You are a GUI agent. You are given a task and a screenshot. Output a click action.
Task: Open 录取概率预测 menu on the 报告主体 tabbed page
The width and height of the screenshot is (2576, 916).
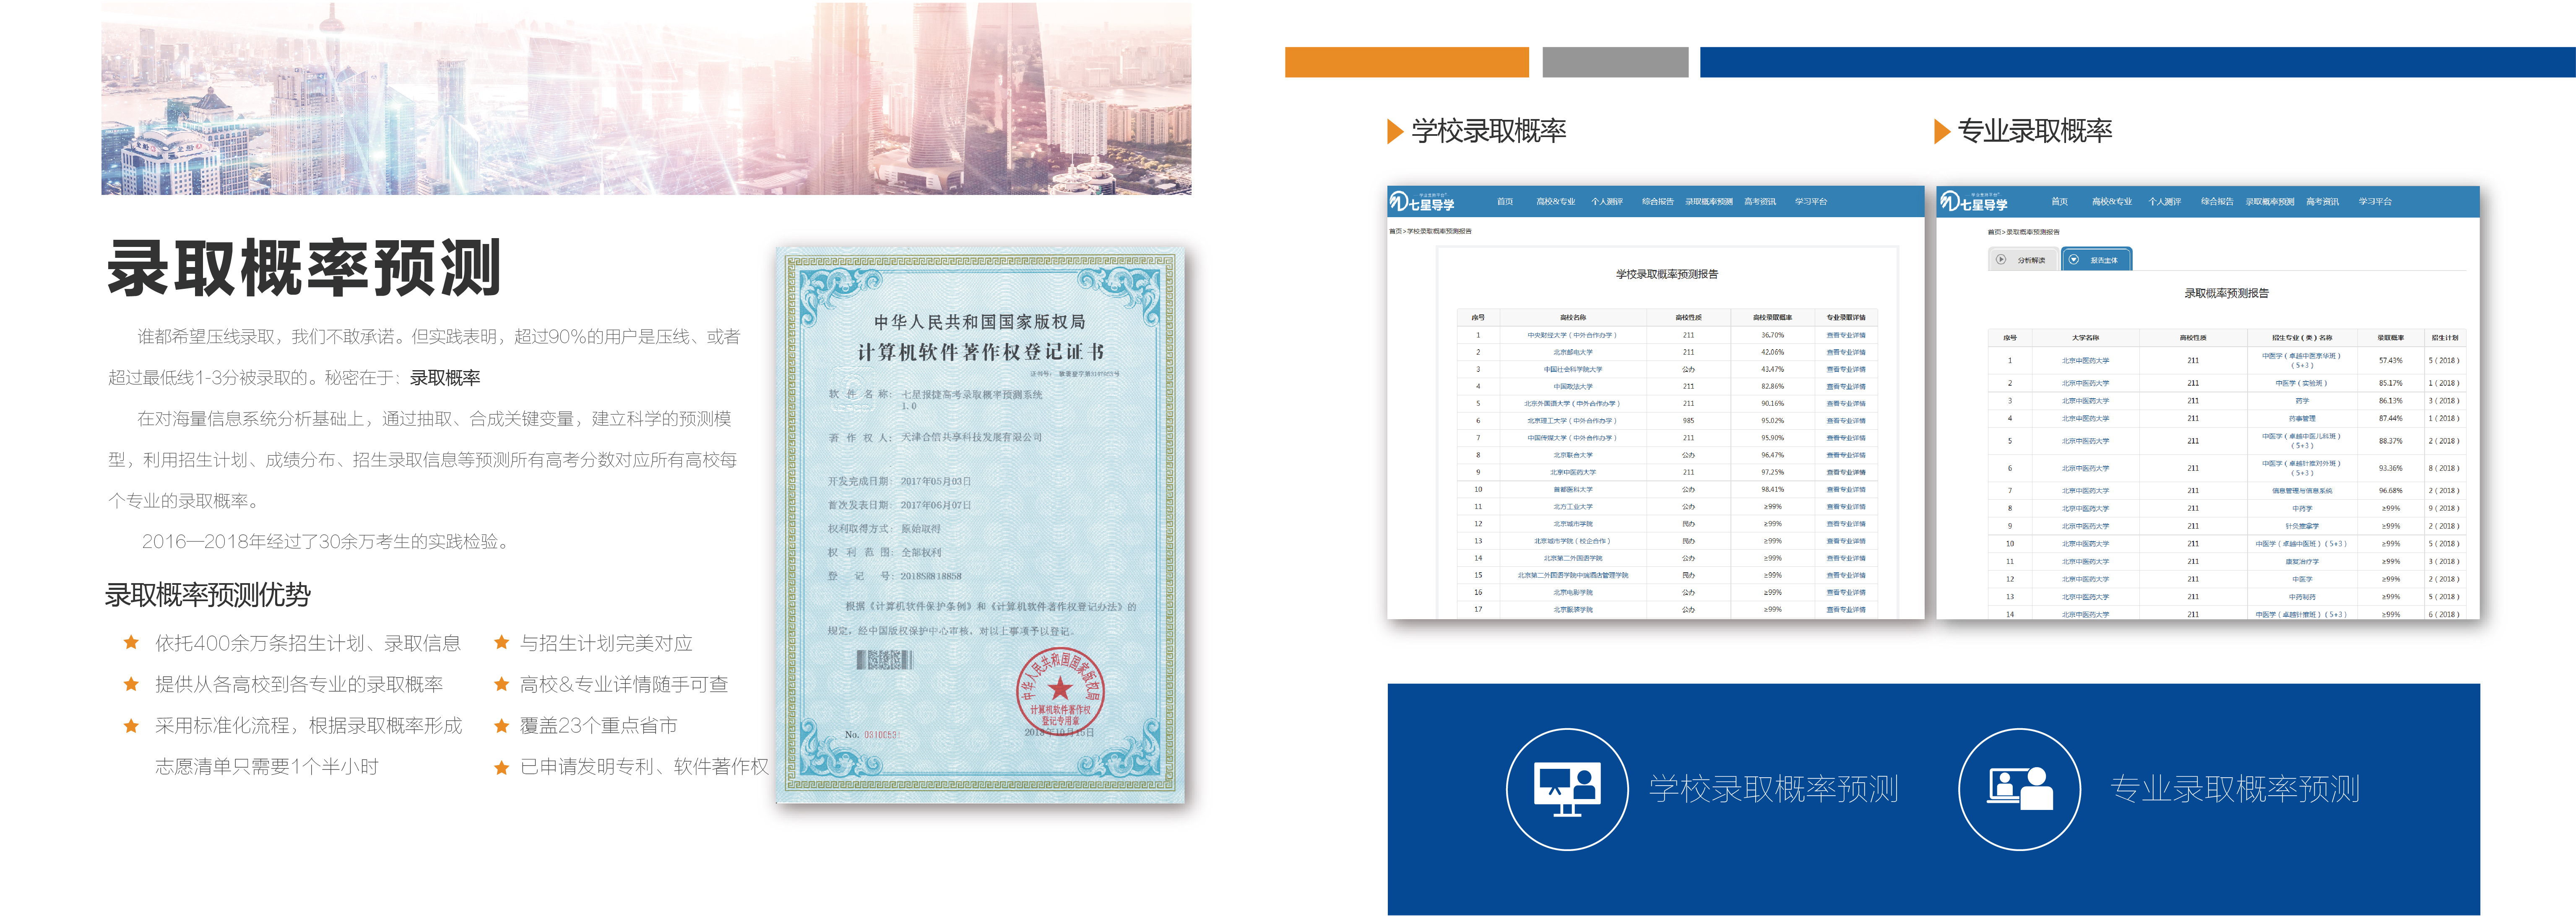2270,202
